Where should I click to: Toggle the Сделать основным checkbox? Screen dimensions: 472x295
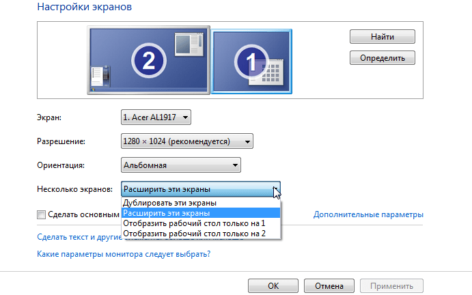[41, 214]
